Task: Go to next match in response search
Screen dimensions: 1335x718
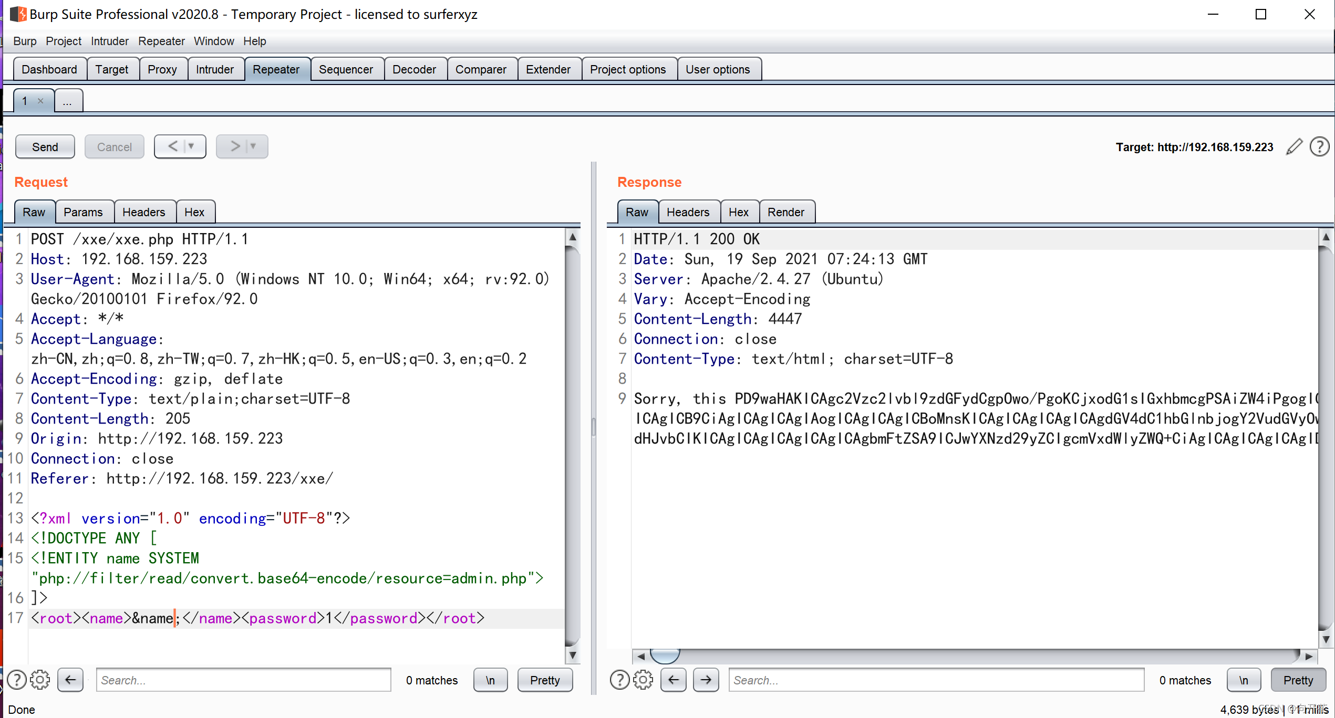Action: pyautogui.click(x=706, y=680)
